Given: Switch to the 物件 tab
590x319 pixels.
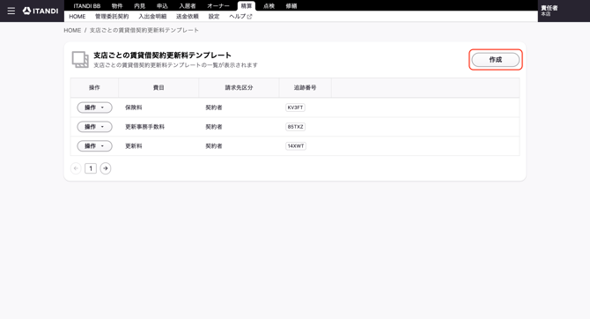Looking at the screenshot, I should pos(117,6).
